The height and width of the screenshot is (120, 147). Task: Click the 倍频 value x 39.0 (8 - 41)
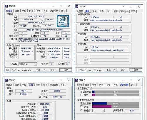pos(26,51)
